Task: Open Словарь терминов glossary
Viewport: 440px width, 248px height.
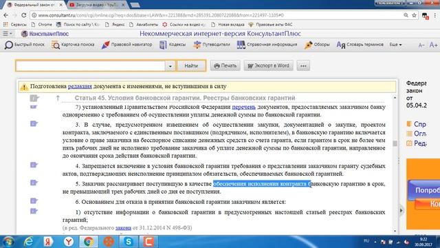Action: 360,44
